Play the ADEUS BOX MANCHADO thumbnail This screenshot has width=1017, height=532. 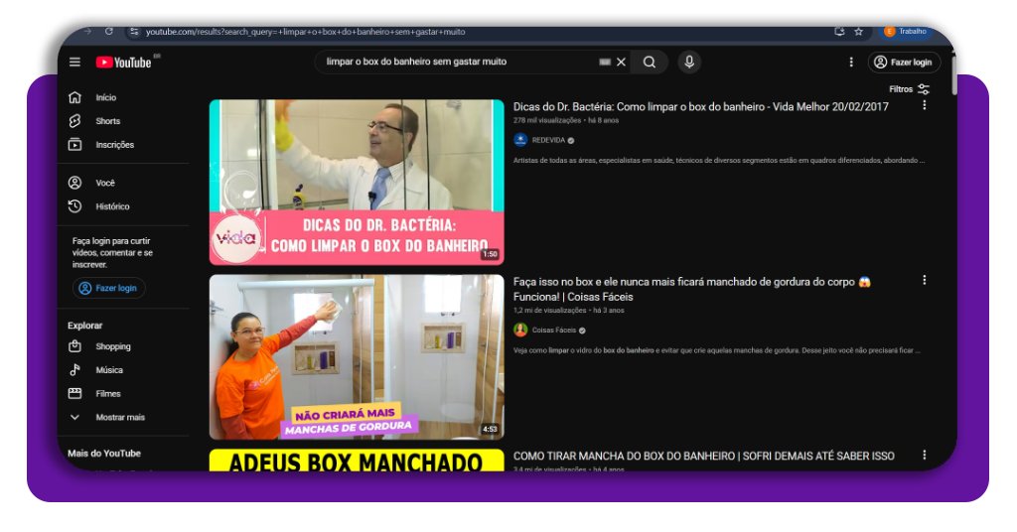(x=357, y=461)
